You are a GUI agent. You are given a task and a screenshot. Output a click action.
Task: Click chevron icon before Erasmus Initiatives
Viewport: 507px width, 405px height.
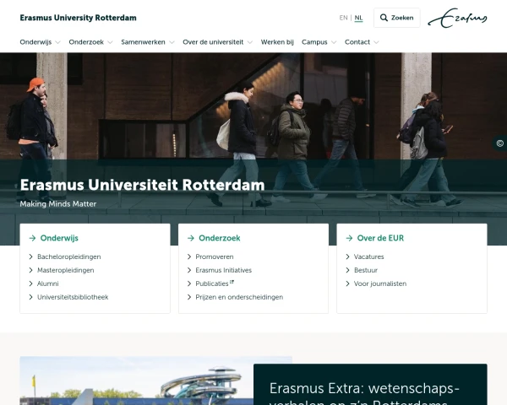click(189, 270)
